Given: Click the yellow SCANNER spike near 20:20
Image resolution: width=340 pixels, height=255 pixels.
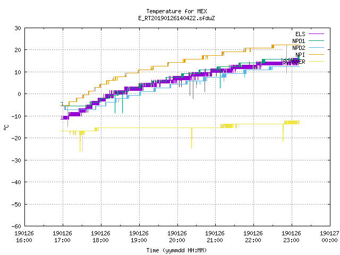Looking at the screenshot, I should click(191, 138).
